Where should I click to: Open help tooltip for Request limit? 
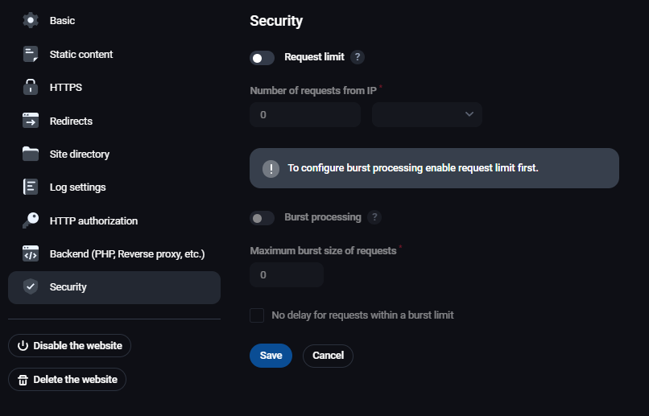358,57
